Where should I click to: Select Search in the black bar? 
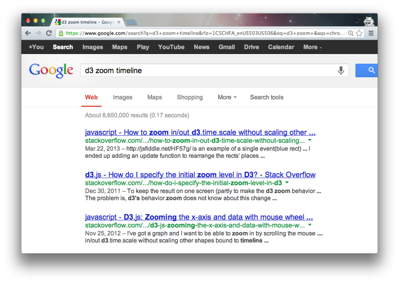(63, 47)
